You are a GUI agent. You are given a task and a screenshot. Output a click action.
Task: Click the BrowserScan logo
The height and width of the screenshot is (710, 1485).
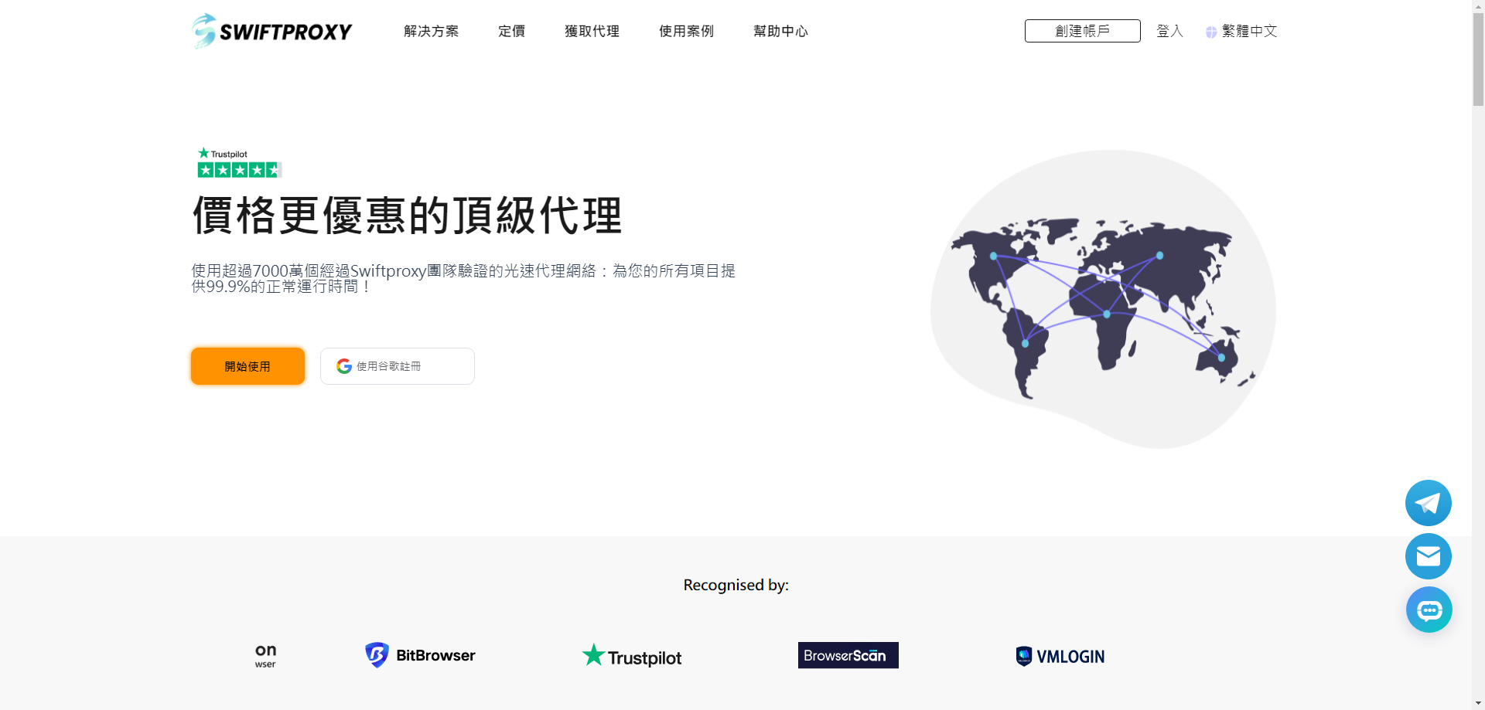[x=847, y=655]
